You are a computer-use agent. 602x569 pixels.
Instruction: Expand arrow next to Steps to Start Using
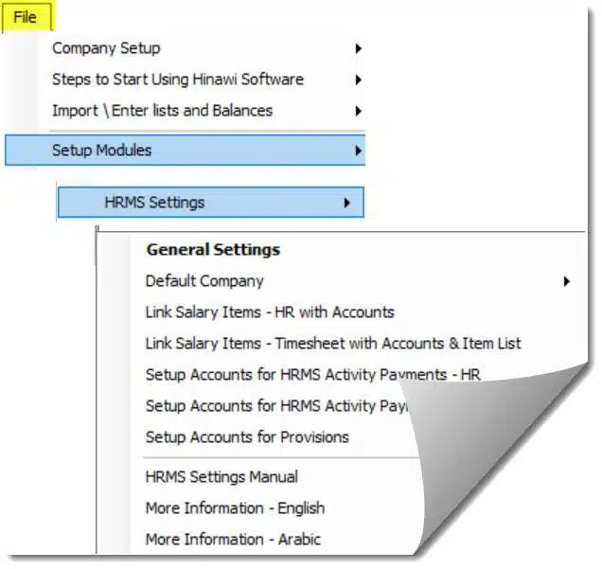click(x=358, y=80)
